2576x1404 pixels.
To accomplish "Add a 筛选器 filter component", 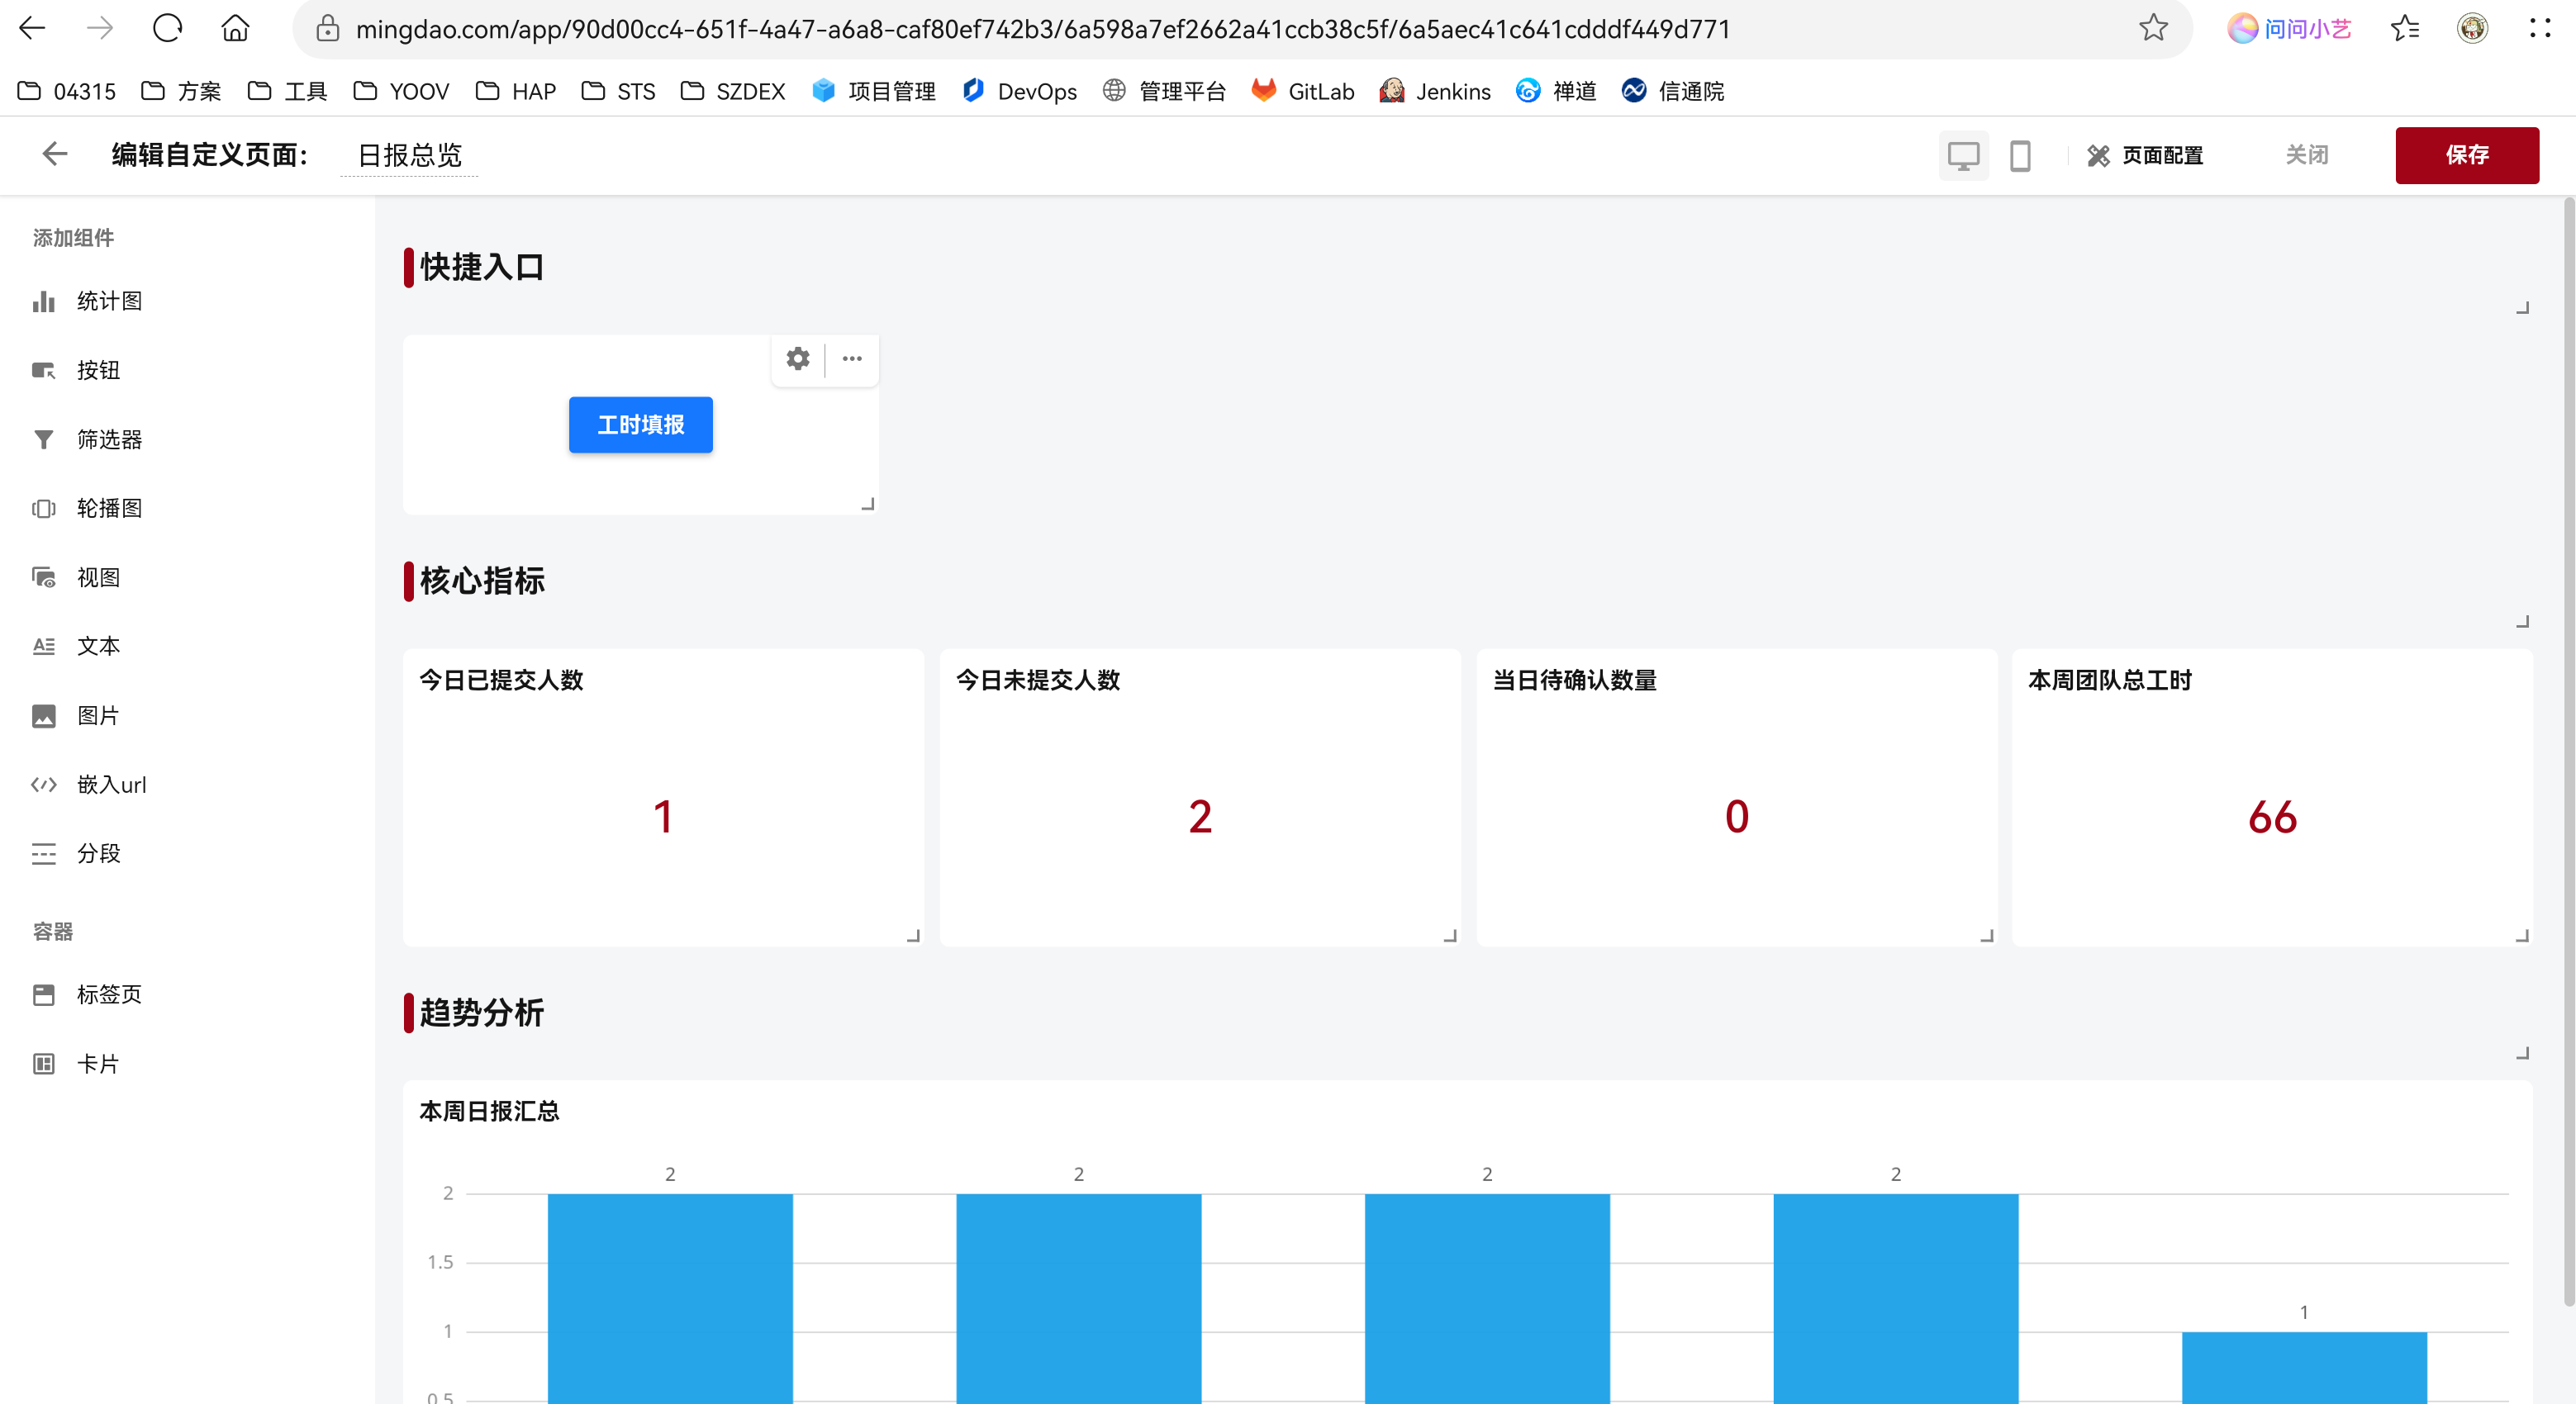I will pyautogui.click(x=88, y=439).
